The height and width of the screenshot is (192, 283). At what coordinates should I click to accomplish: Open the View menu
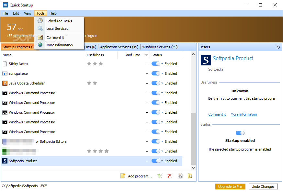pyautogui.click(x=28, y=13)
